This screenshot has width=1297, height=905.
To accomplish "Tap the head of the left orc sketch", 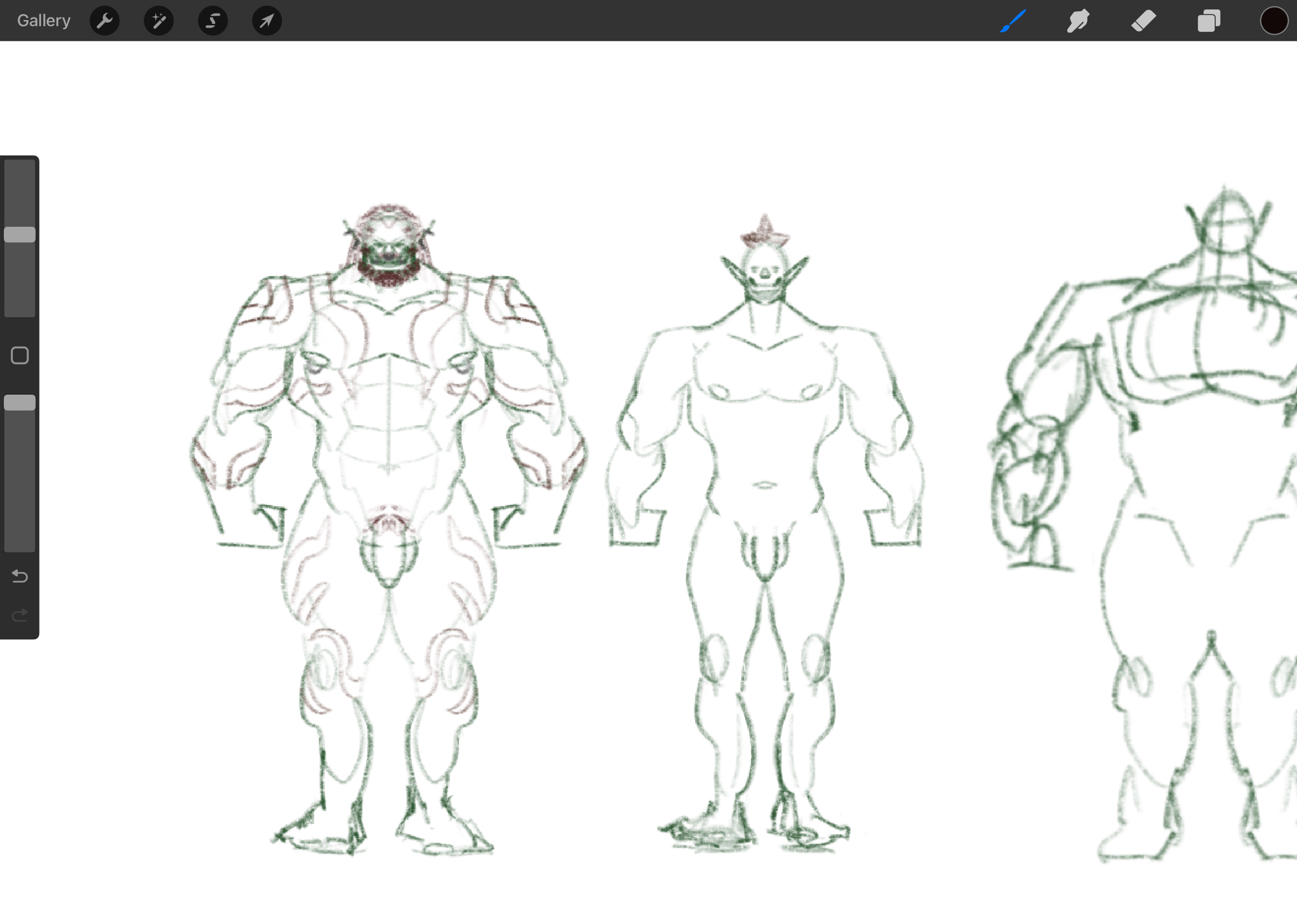I will coord(389,246).
